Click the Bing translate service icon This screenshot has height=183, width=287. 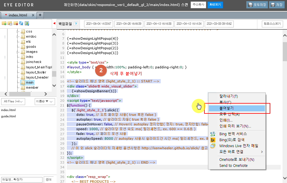(x=213, y=134)
